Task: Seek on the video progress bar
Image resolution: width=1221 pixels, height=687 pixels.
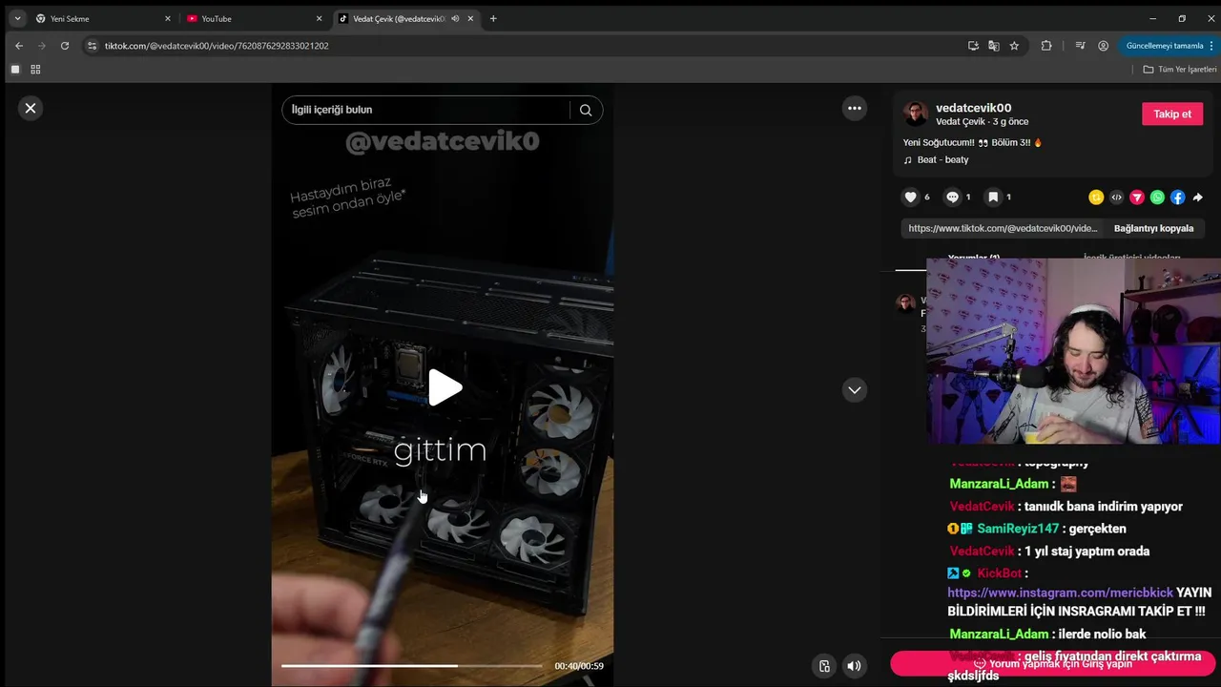Action: (411, 666)
